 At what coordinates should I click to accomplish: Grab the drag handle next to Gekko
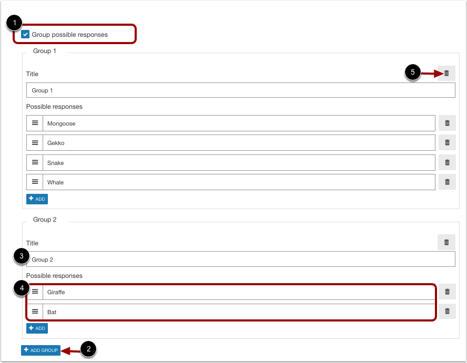(35, 143)
